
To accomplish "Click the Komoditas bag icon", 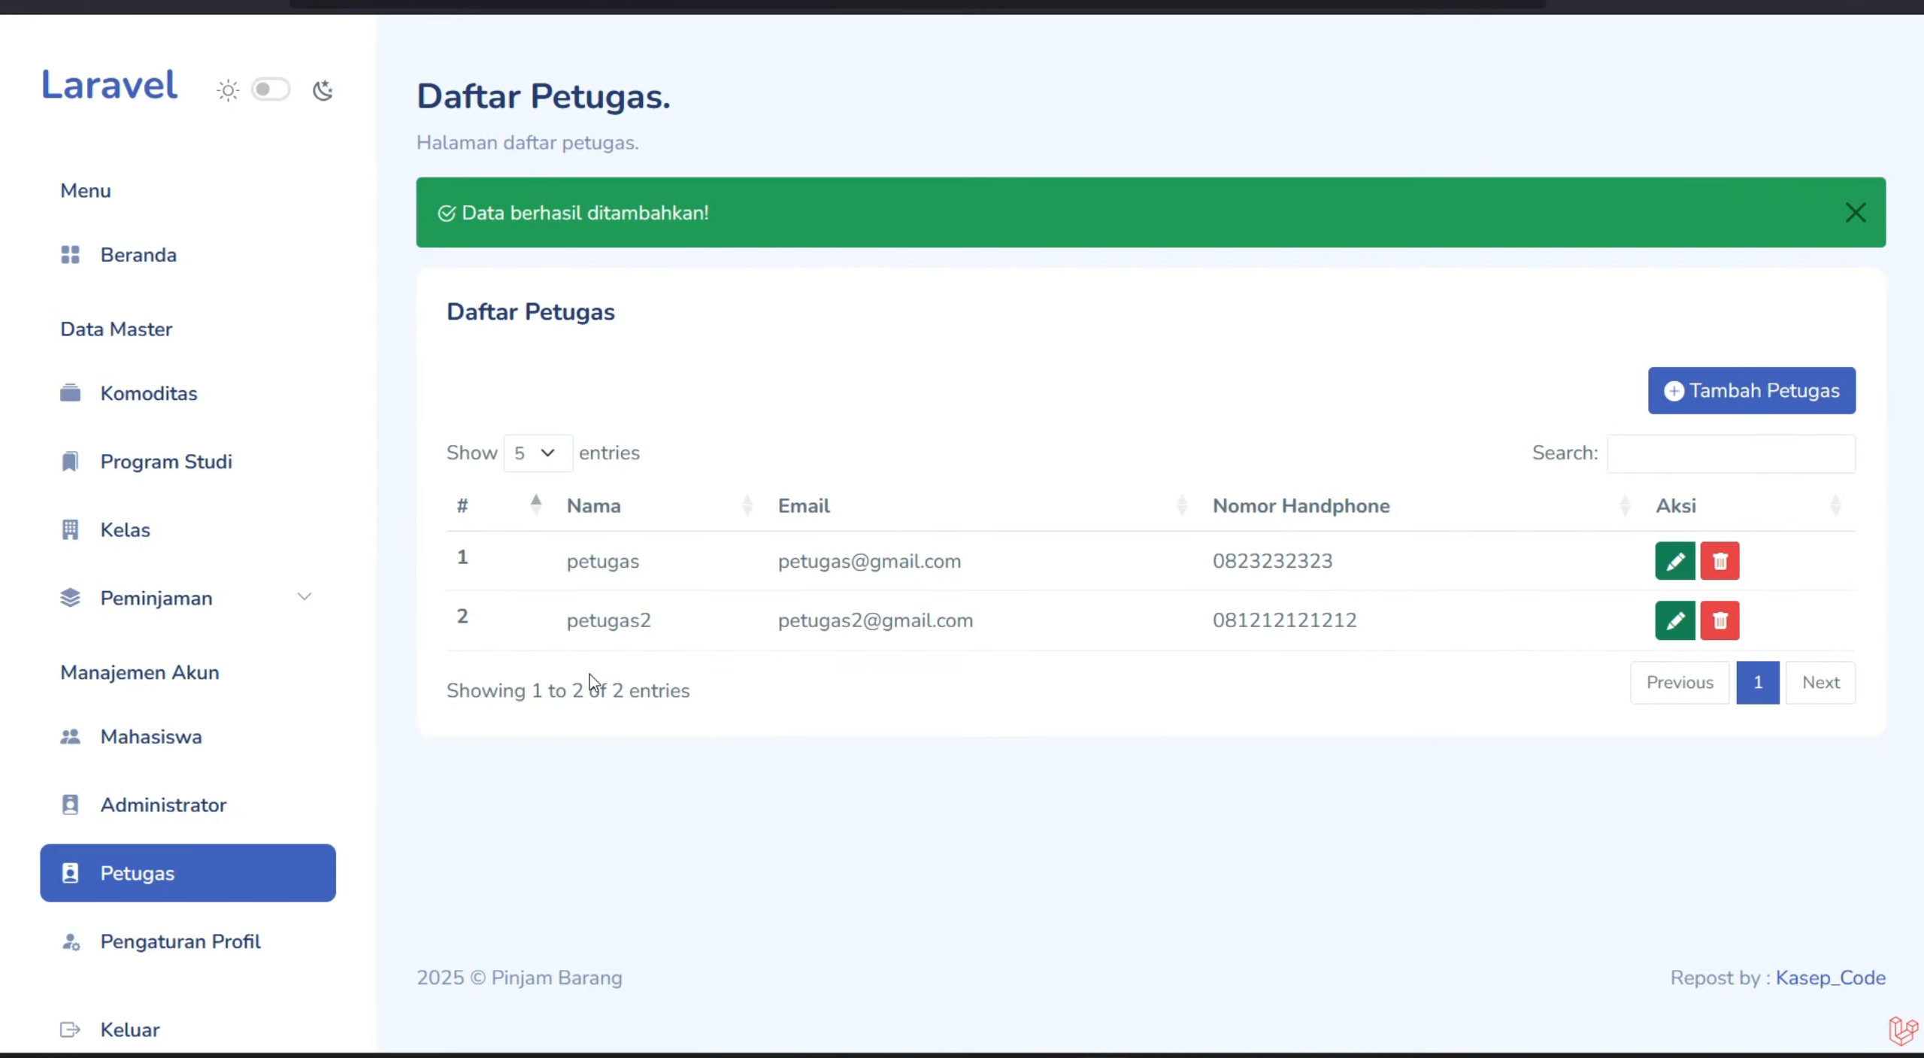I will click(x=70, y=393).
